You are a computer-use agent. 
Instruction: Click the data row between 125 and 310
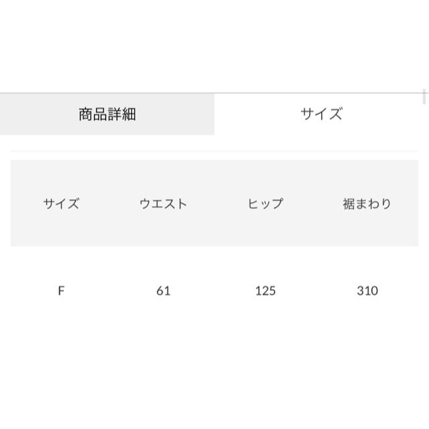pyautogui.click(x=316, y=290)
